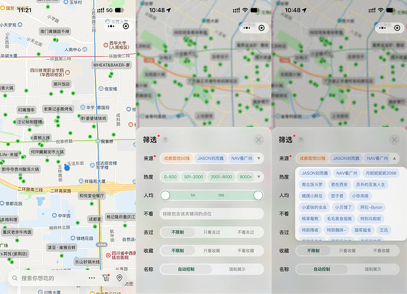Choose 毛毛美食指南 from source list
The width and height of the screenshot is (407, 294).
339,218
